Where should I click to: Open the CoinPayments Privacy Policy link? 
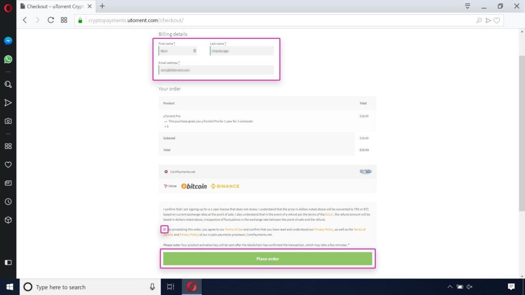[189, 235]
